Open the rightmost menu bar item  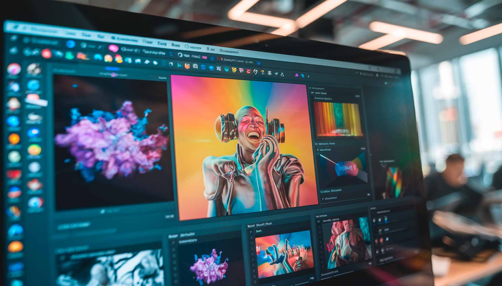pos(229,51)
